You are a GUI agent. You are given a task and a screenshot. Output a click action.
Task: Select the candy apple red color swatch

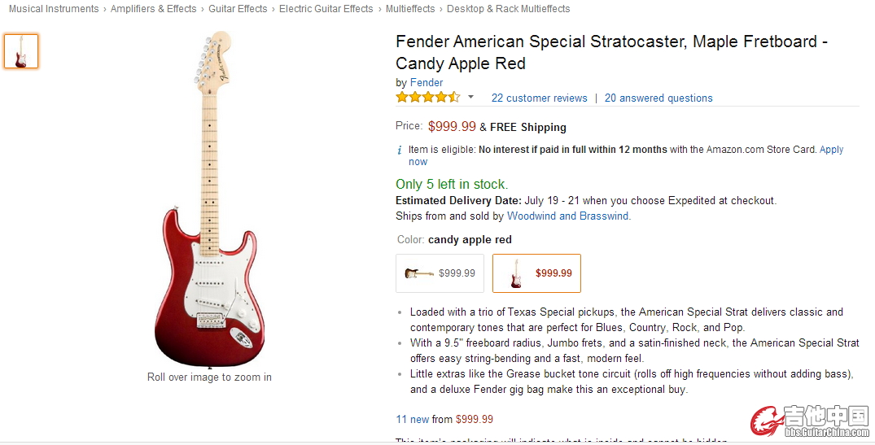539,273
